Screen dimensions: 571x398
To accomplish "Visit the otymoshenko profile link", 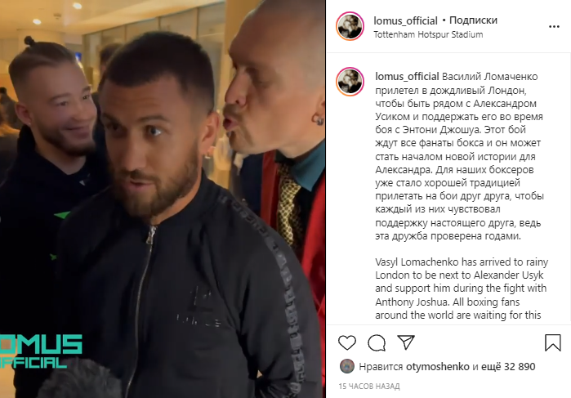I will point(437,367).
